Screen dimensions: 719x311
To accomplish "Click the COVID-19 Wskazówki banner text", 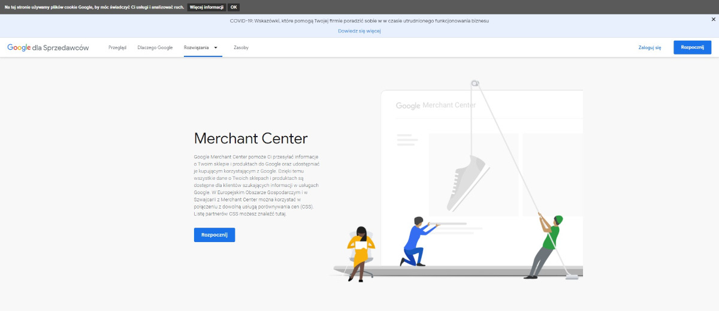I will point(359,20).
